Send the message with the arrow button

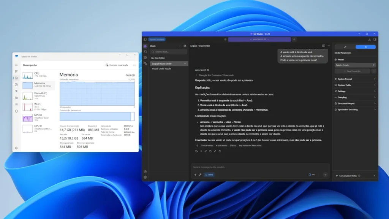point(325,175)
